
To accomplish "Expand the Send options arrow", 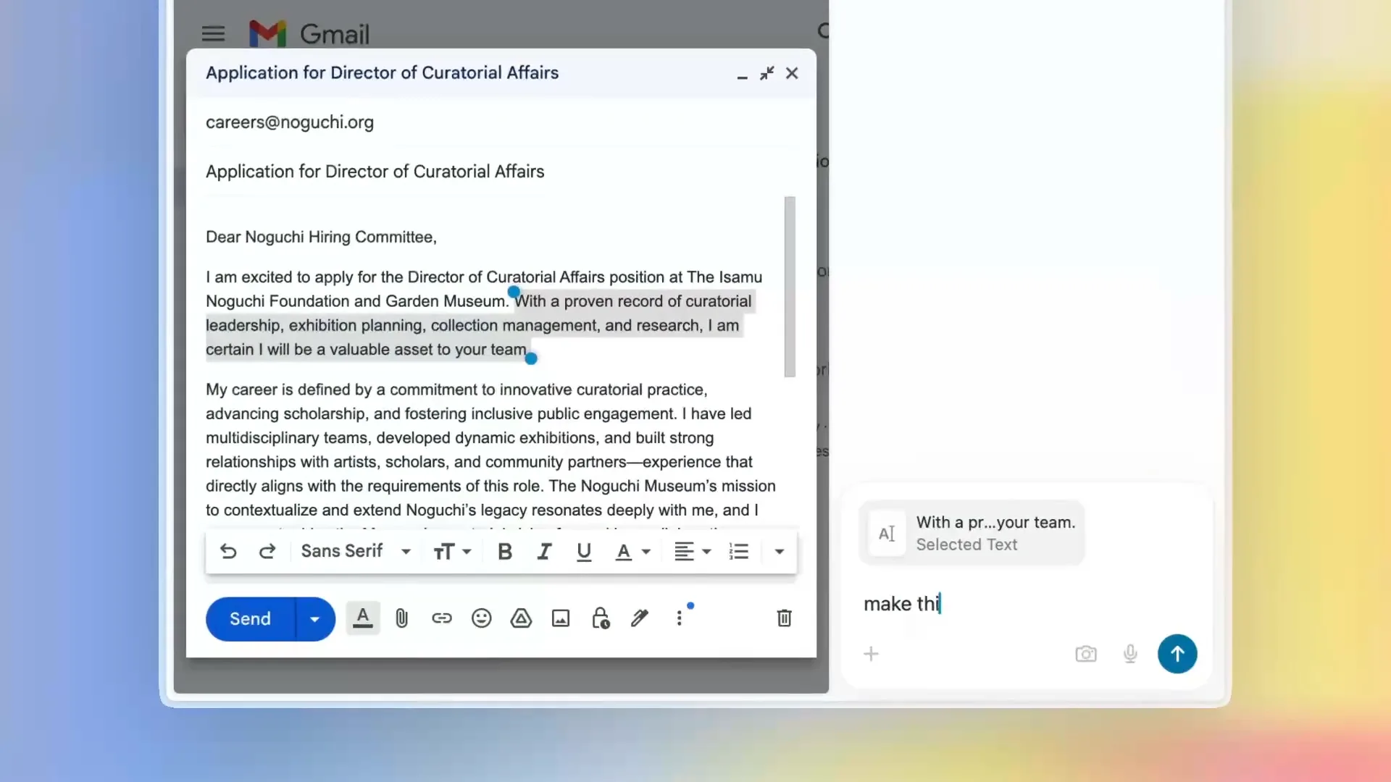I will click(x=314, y=619).
